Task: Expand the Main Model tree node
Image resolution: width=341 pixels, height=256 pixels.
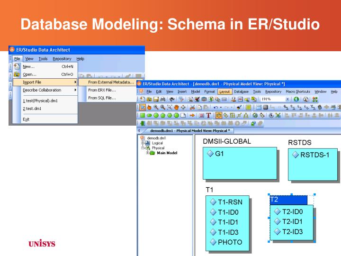Action: 148,153
